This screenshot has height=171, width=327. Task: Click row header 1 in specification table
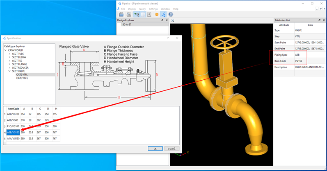click(x=5, y=114)
